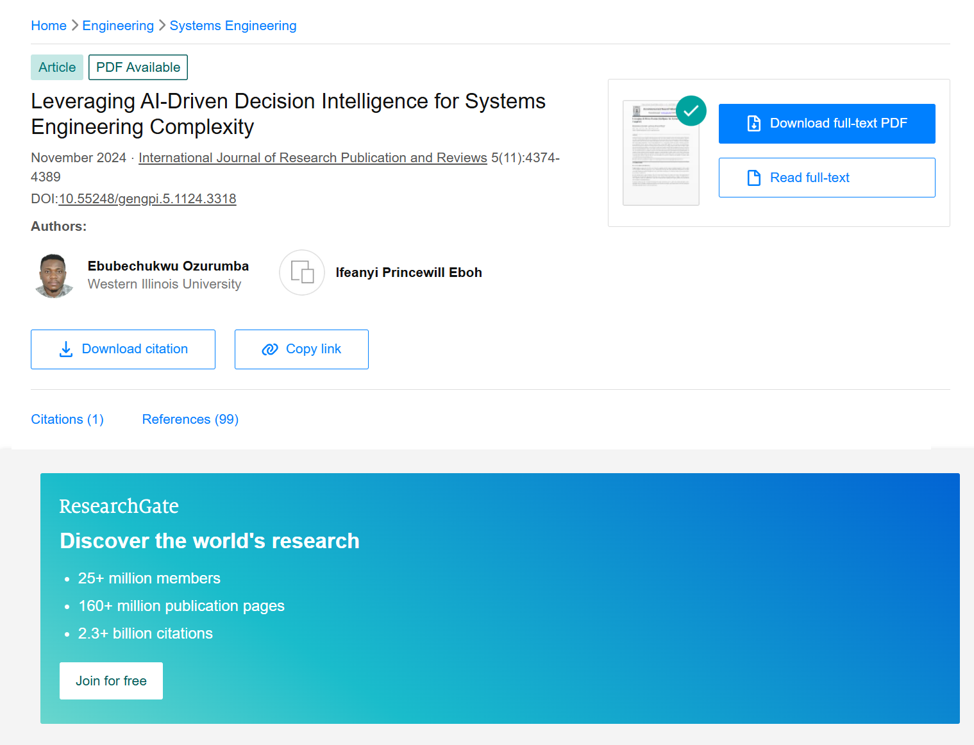This screenshot has width=974, height=745.
Task: Click the Download citation button
Action: 123,349
